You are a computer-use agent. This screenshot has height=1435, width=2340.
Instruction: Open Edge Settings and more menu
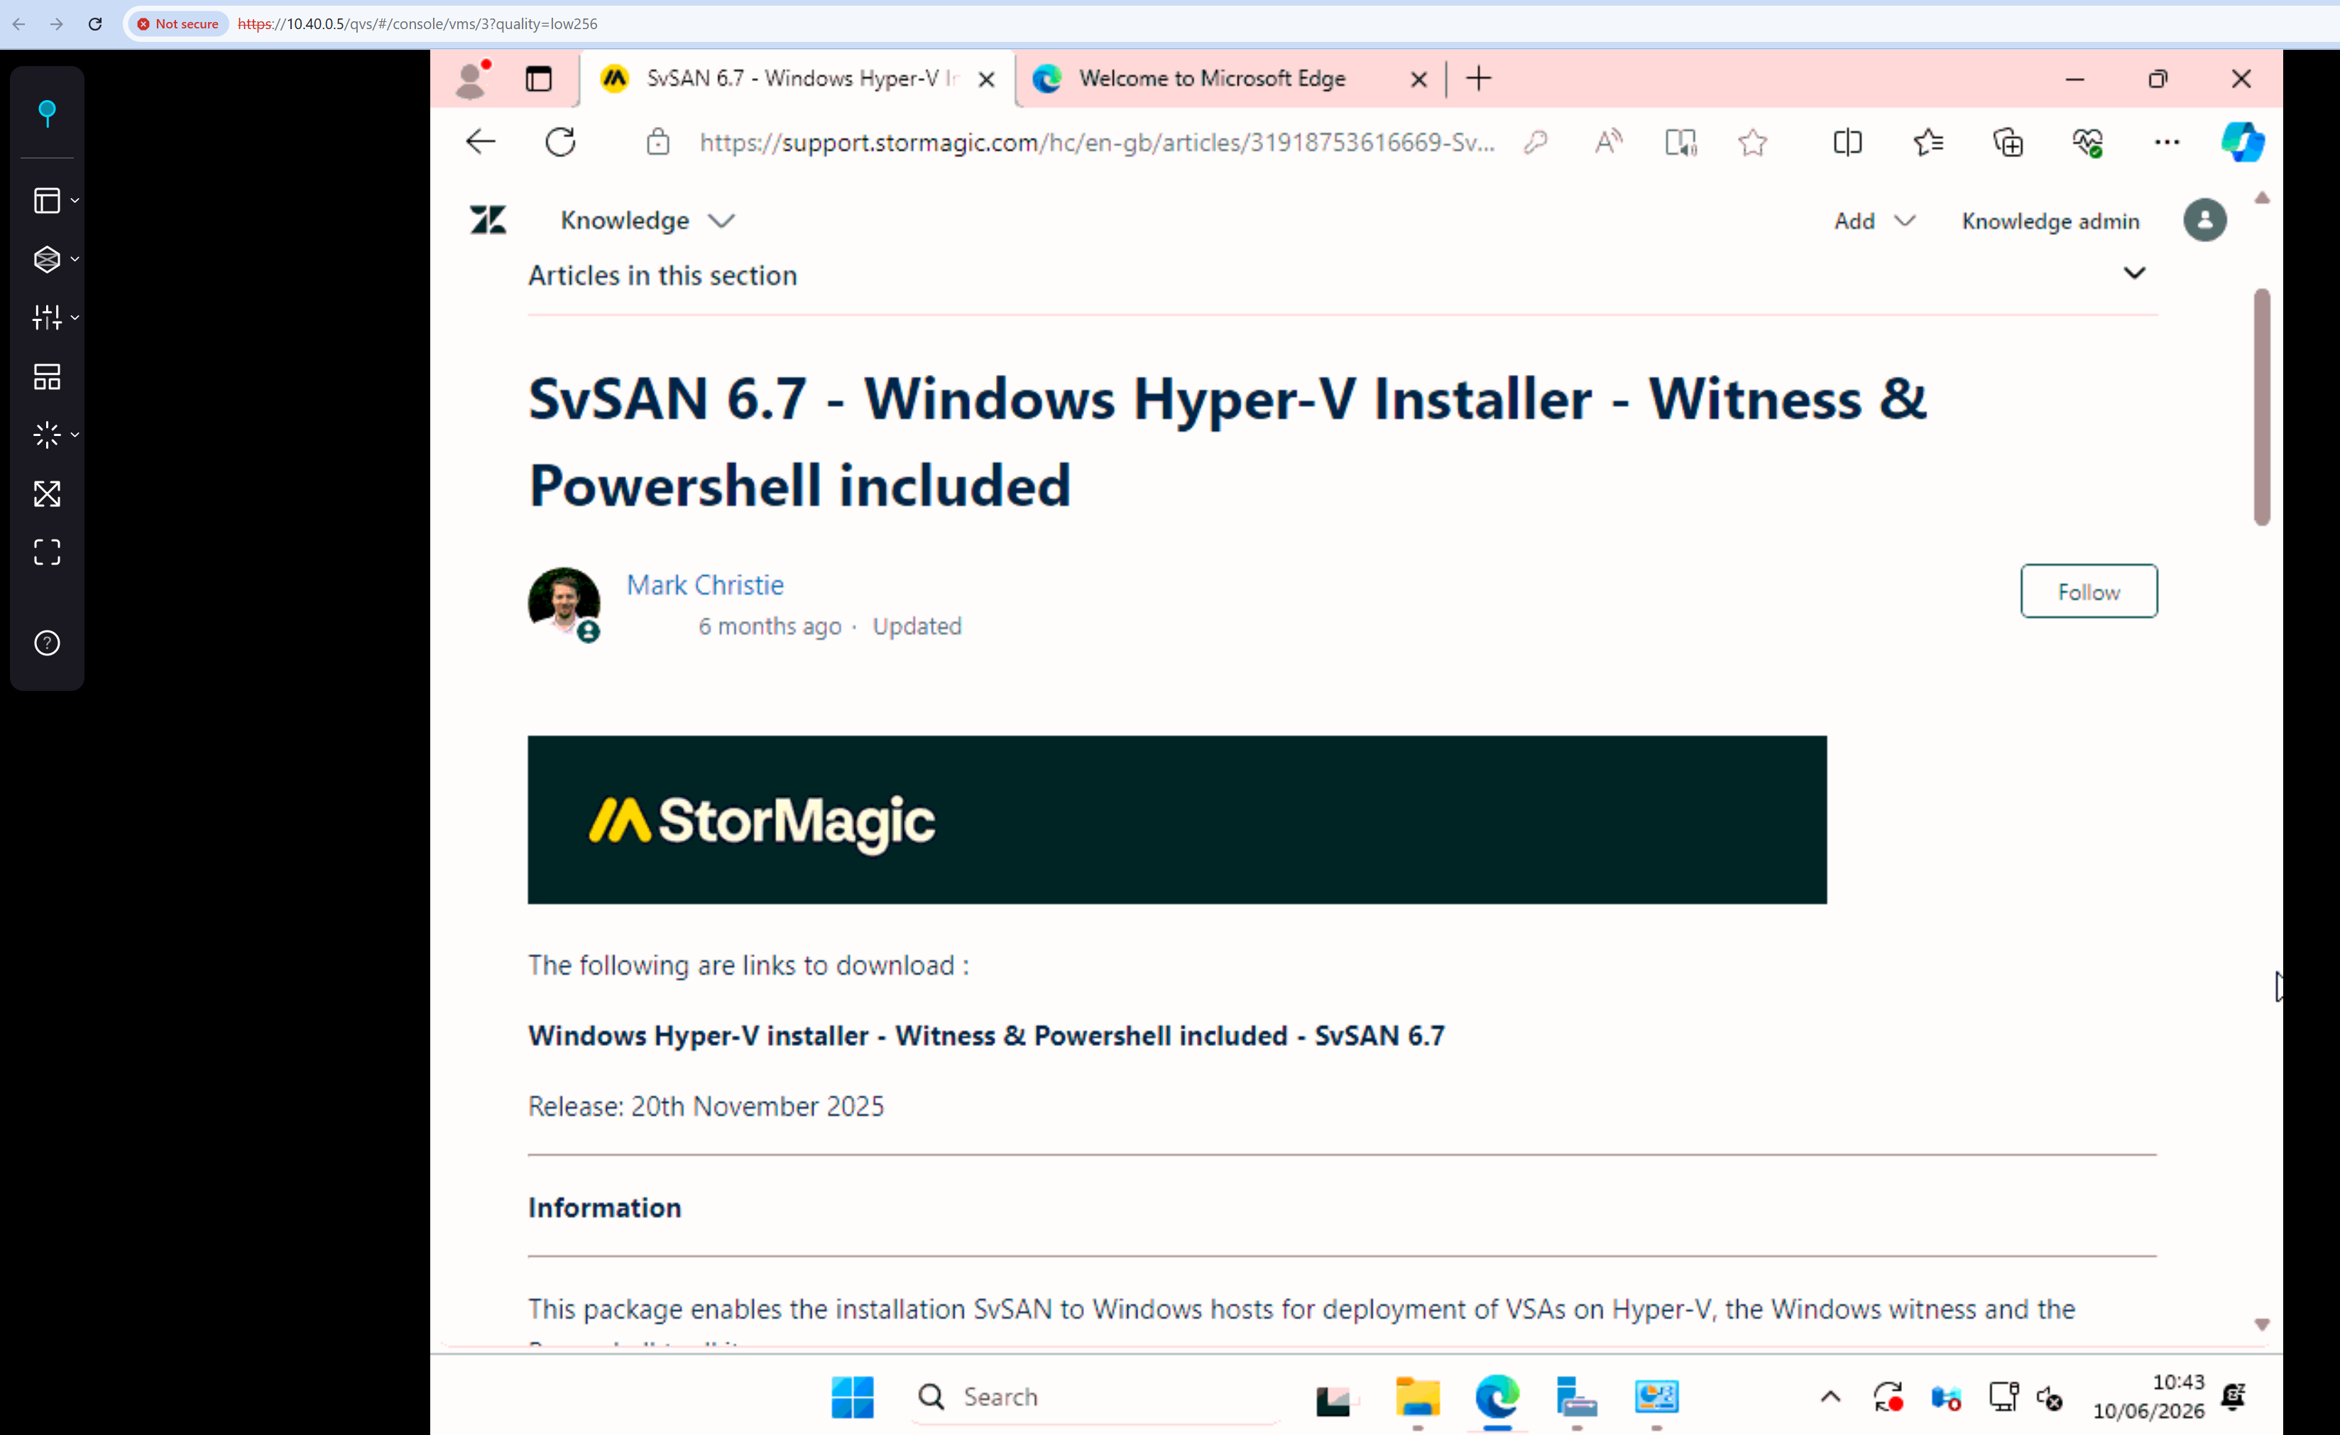click(x=2167, y=143)
